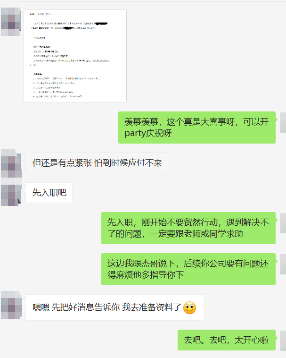Click the word party in the green message
The image size is (286, 358).
pos(135,133)
